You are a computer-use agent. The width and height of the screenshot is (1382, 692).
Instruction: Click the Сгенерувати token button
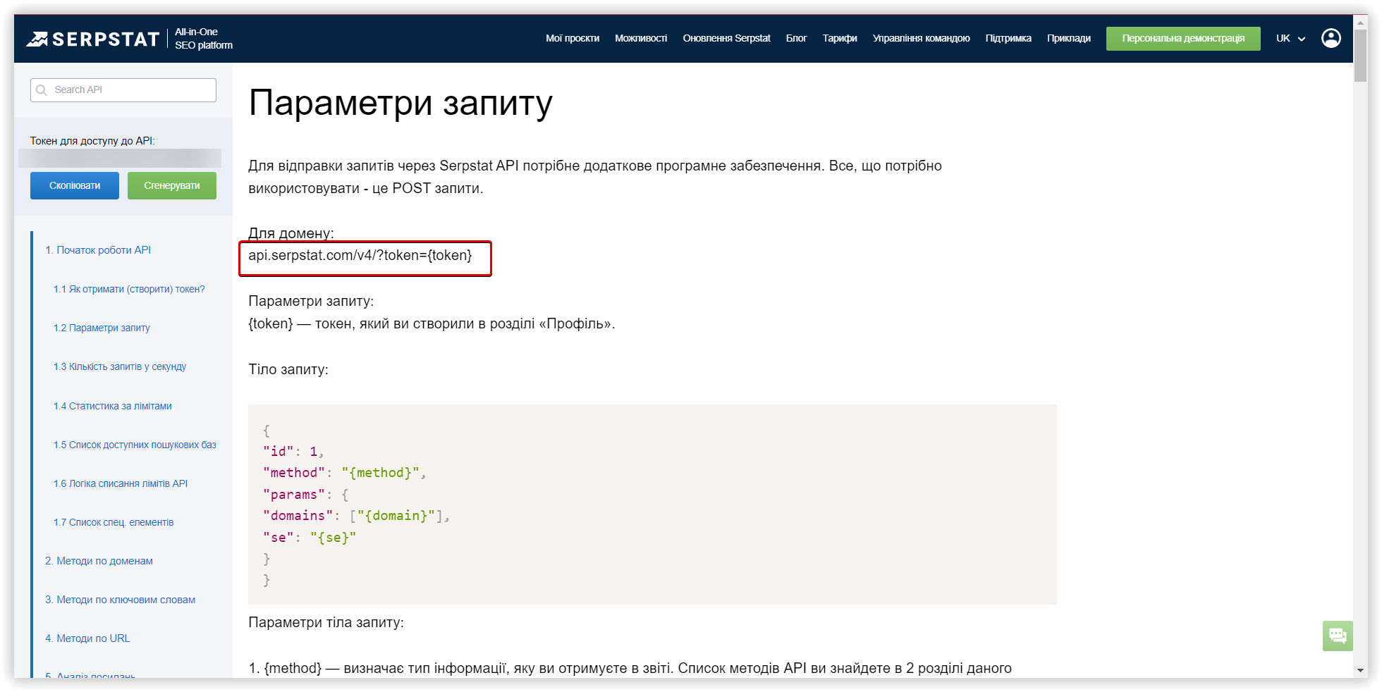[x=172, y=186]
